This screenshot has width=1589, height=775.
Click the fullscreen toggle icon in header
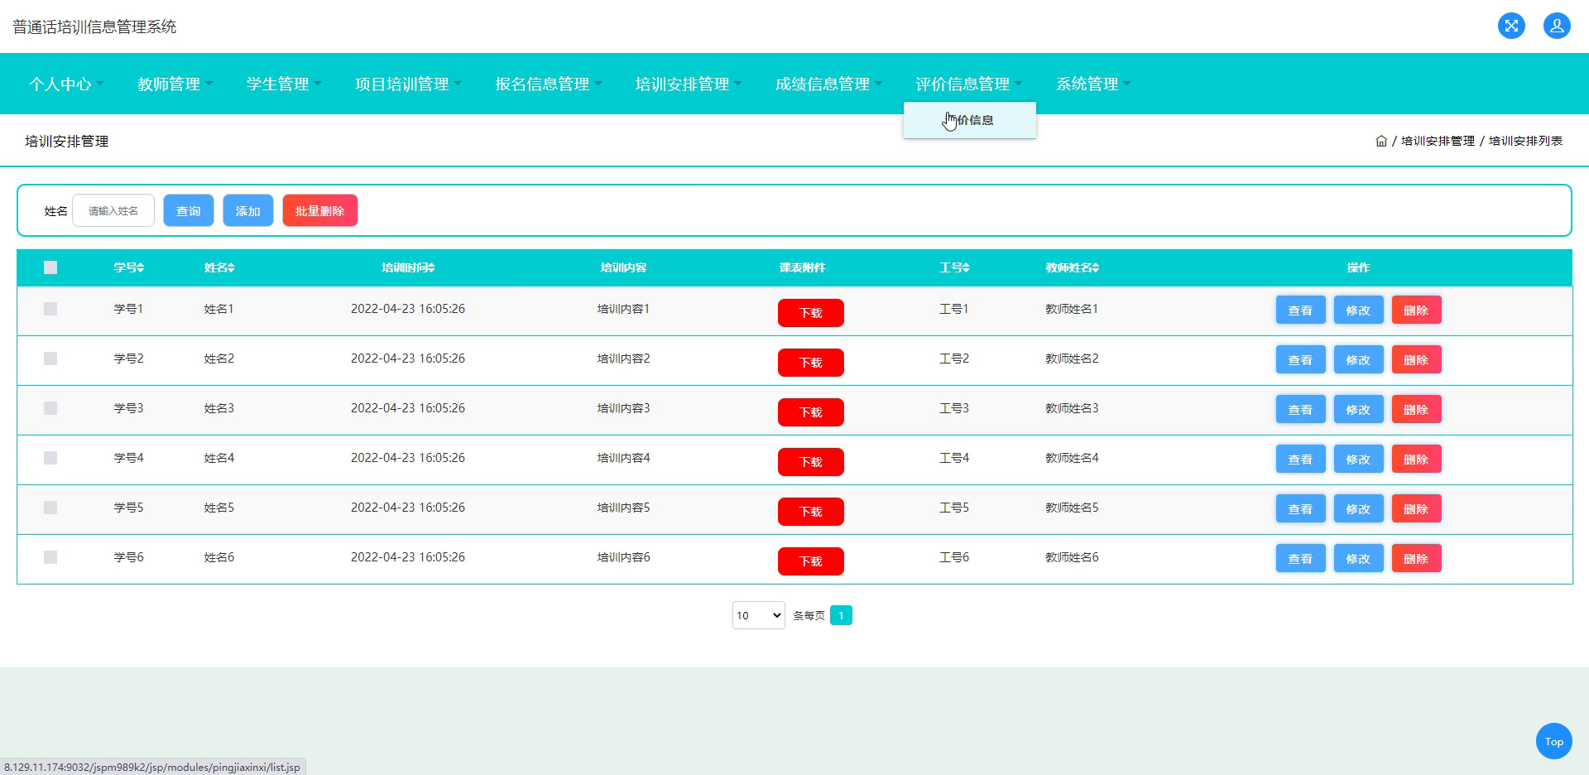[x=1511, y=26]
